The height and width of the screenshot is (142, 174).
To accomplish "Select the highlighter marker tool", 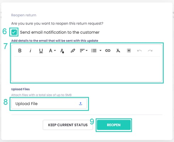I will [x=73, y=51].
